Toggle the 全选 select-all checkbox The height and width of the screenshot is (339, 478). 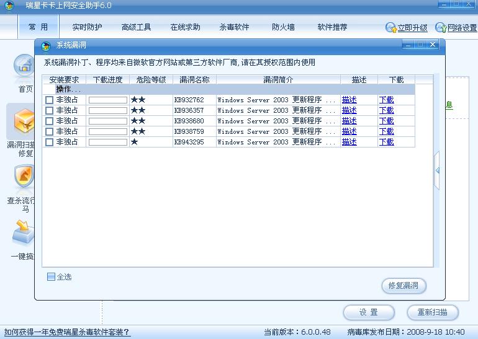[x=51, y=276]
